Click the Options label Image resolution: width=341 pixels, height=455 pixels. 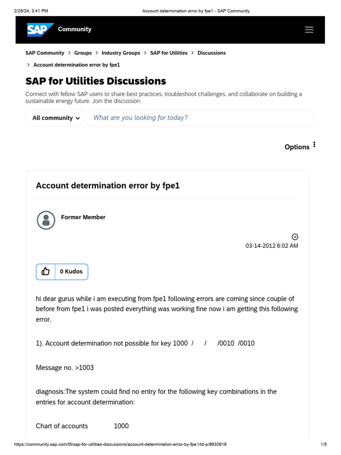[297, 147]
